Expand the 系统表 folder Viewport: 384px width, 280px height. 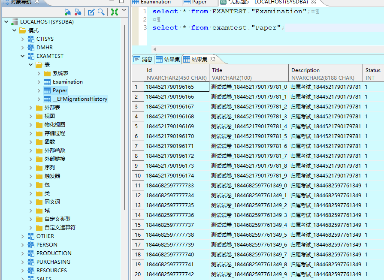point(39,73)
